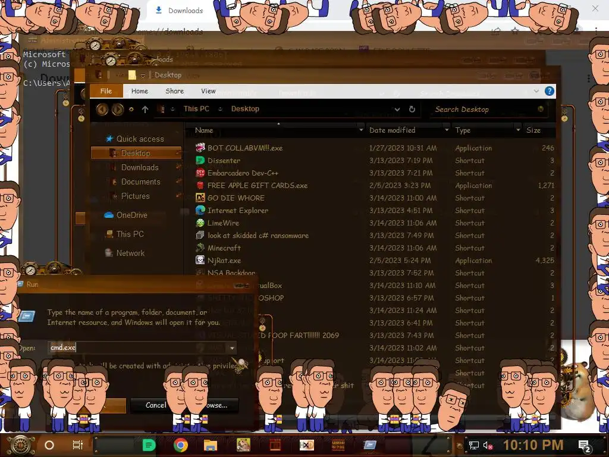Open Task View on taskbar
The image size is (609, 457).
click(x=78, y=445)
